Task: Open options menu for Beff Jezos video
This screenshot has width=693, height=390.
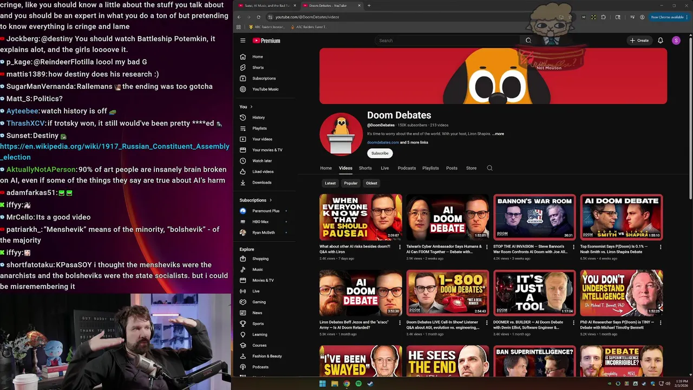Action: 400,322
